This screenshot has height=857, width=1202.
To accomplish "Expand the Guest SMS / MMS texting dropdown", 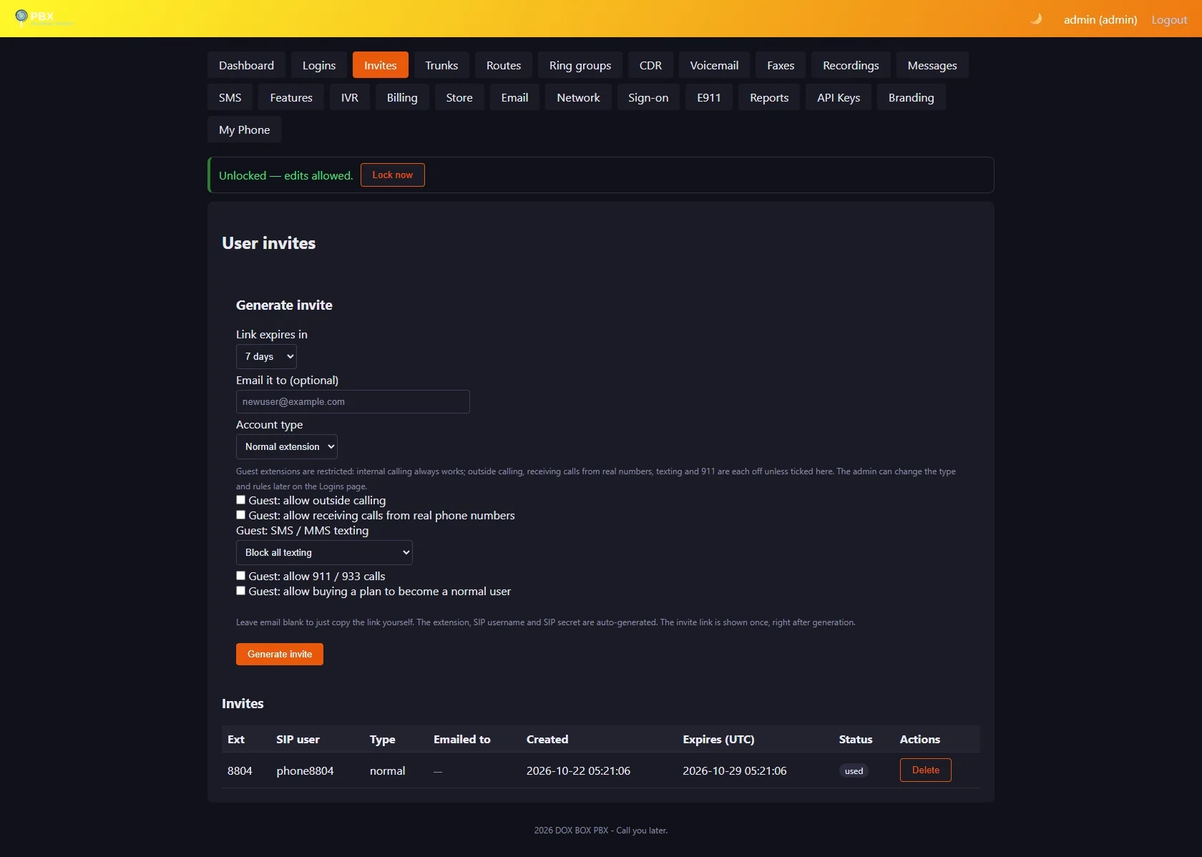I will coord(324,552).
